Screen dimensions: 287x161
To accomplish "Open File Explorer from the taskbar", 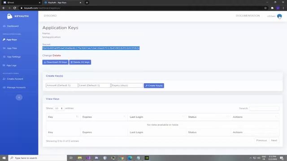I will (80, 158).
